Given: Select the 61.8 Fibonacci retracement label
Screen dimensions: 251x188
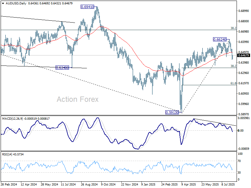Looking at the screenshot, I should (233, 83).
